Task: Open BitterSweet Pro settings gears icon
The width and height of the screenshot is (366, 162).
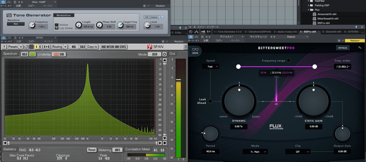Action: point(360,48)
